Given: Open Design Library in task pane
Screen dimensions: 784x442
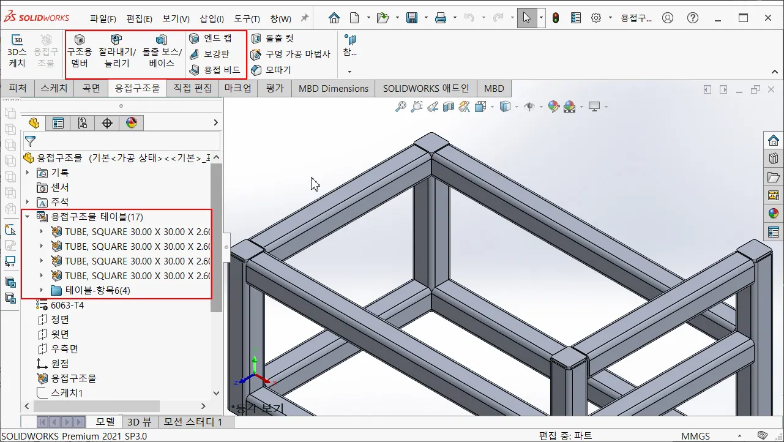Looking at the screenshot, I should (774, 159).
